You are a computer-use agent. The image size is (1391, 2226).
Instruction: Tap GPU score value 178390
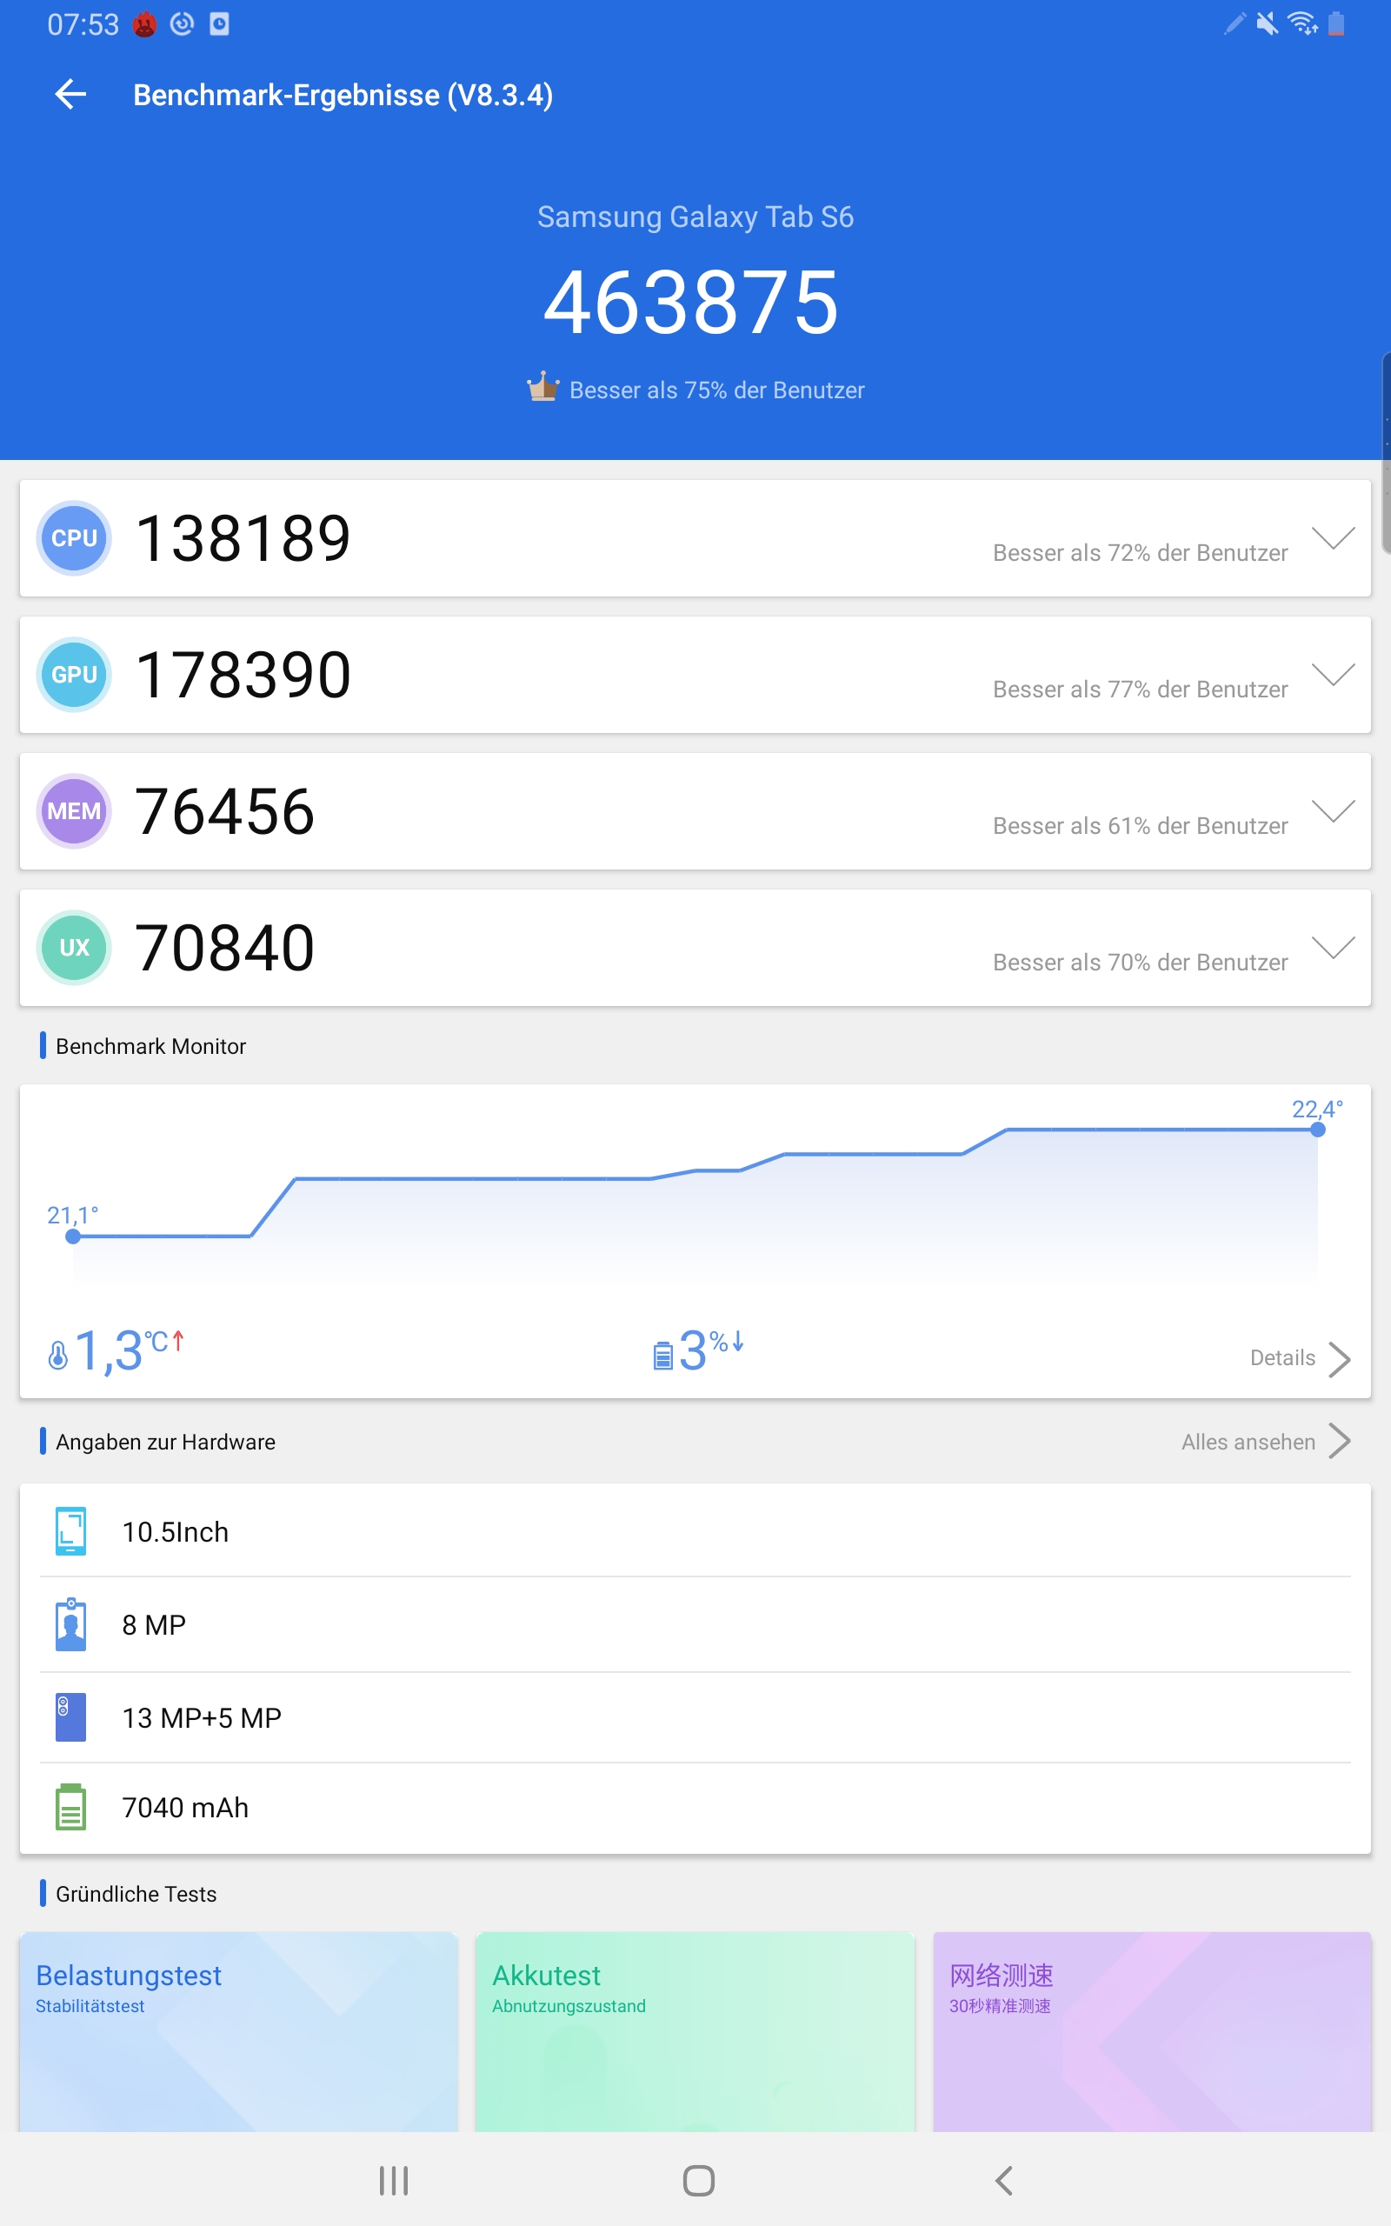point(243,674)
